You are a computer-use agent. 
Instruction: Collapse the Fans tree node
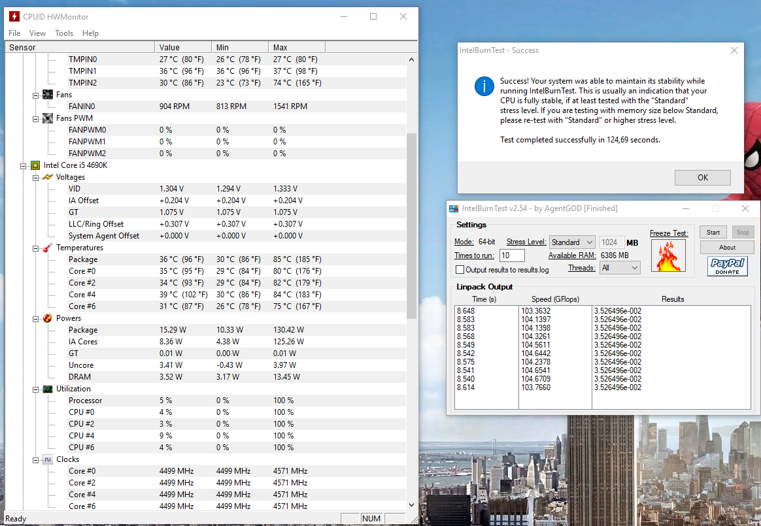[x=35, y=95]
